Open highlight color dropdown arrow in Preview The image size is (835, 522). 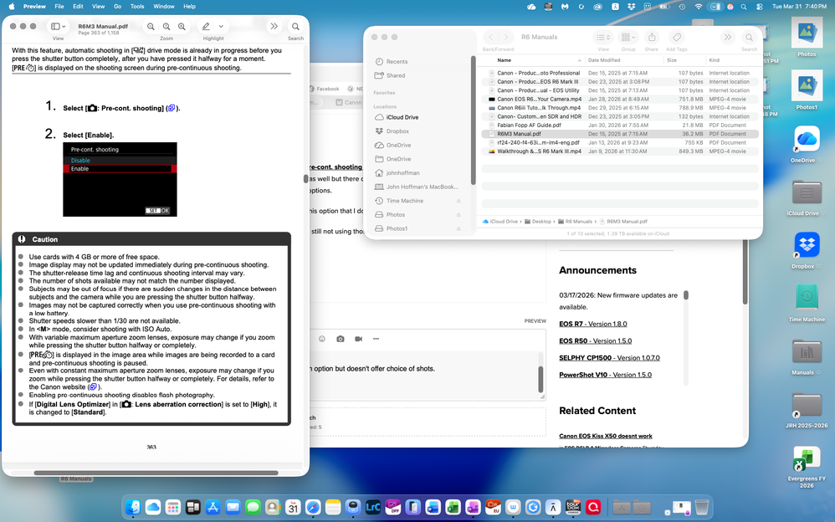coord(221,26)
